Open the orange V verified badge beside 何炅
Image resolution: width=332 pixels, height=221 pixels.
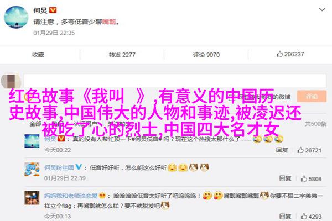(53, 10)
